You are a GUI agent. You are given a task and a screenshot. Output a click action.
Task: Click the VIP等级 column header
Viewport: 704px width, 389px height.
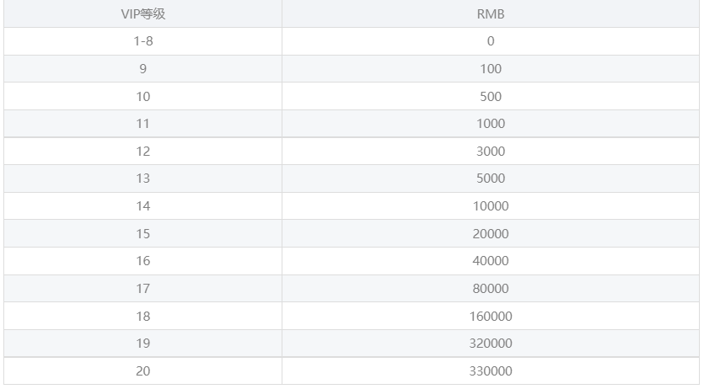pos(142,13)
